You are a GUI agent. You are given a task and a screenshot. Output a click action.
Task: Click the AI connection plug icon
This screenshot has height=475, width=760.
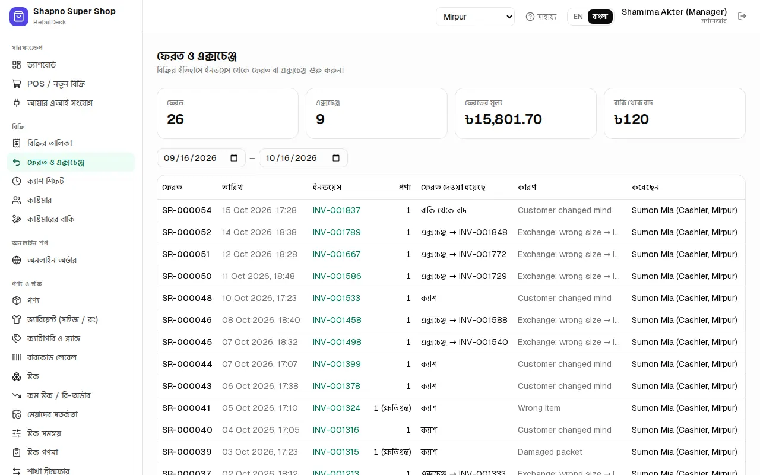17,103
